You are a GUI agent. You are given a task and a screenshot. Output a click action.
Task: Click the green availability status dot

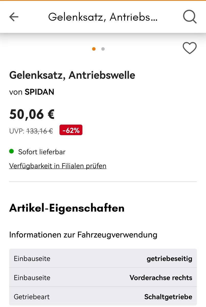point(12,151)
